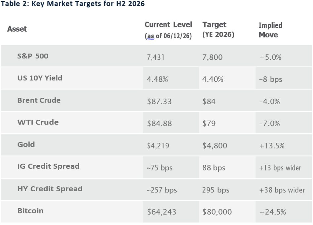The width and height of the screenshot is (313, 225).
Task: Click the US 10Y Yield row label
Action: [x=40, y=78]
